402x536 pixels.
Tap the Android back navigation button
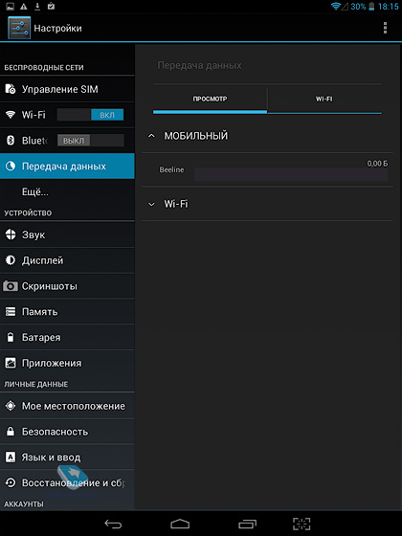coord(113,524)
